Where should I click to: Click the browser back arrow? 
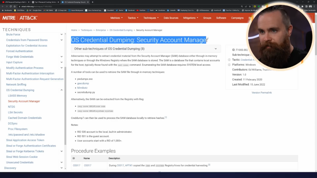tap(2, 6)
